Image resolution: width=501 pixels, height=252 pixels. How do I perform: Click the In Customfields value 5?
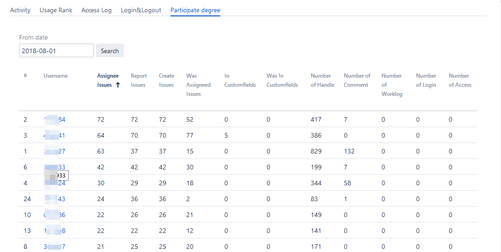click(226, 135)
